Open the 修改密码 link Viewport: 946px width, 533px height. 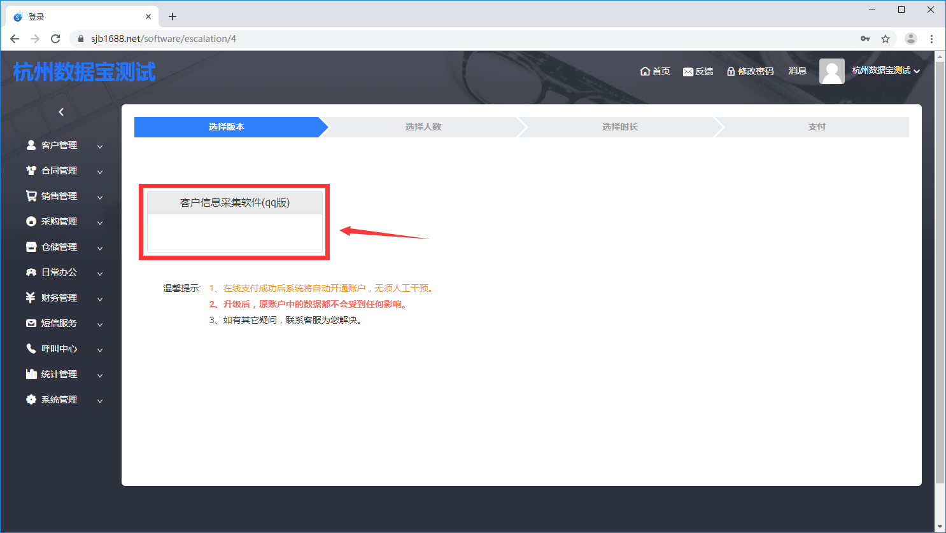(x=750, y=71)
